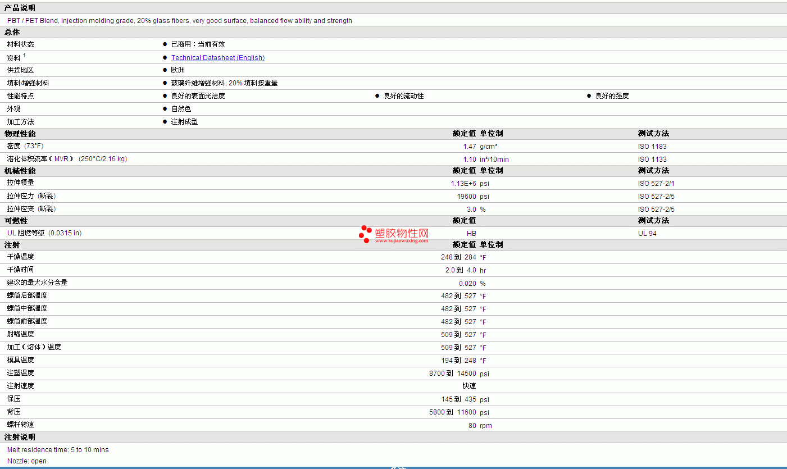Click the 密度 (73°F) row label
Viewport: 787px width, 469px height.
point(25,146)
